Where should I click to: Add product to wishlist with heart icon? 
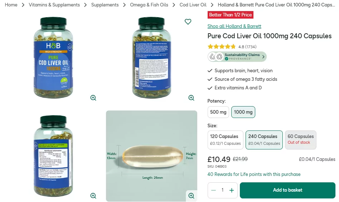(188, 22)
